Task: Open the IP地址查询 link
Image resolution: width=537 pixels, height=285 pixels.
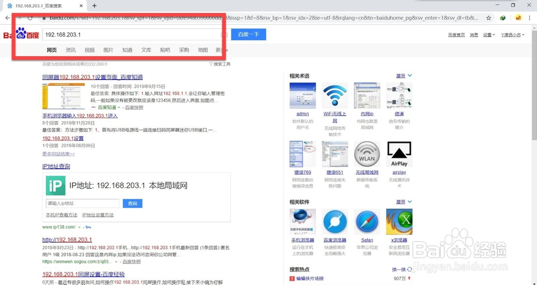Action: 56,167
